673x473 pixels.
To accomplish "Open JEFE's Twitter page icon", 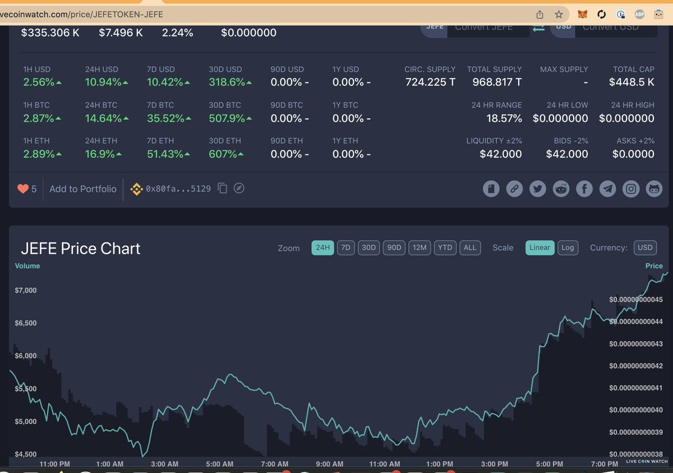I will click(538, 189).
